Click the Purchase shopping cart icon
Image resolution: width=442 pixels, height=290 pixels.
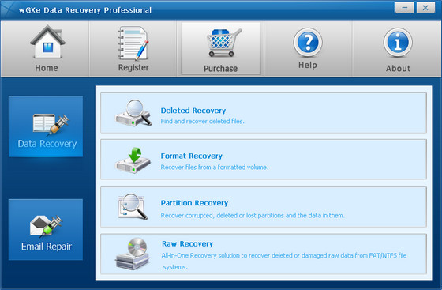tap(223, 43)
